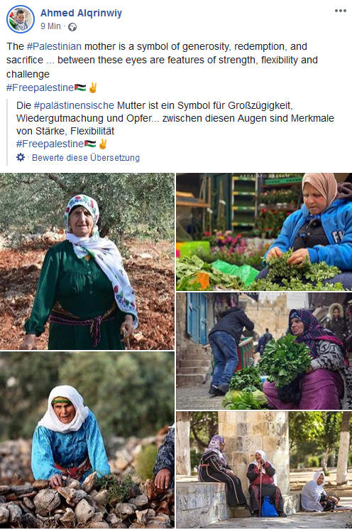
Task: Click the #palästinensische hashtag
Action: 74,105
